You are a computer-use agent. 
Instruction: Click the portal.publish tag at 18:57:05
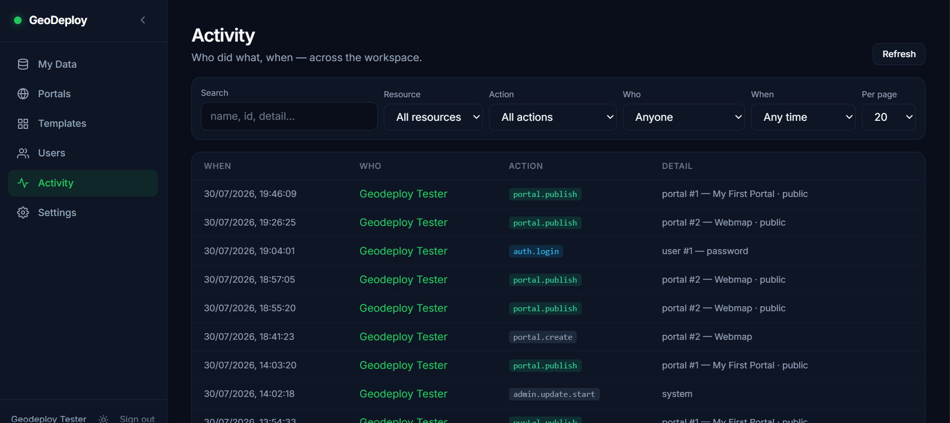pyautogui.click(x=545, y=280)
